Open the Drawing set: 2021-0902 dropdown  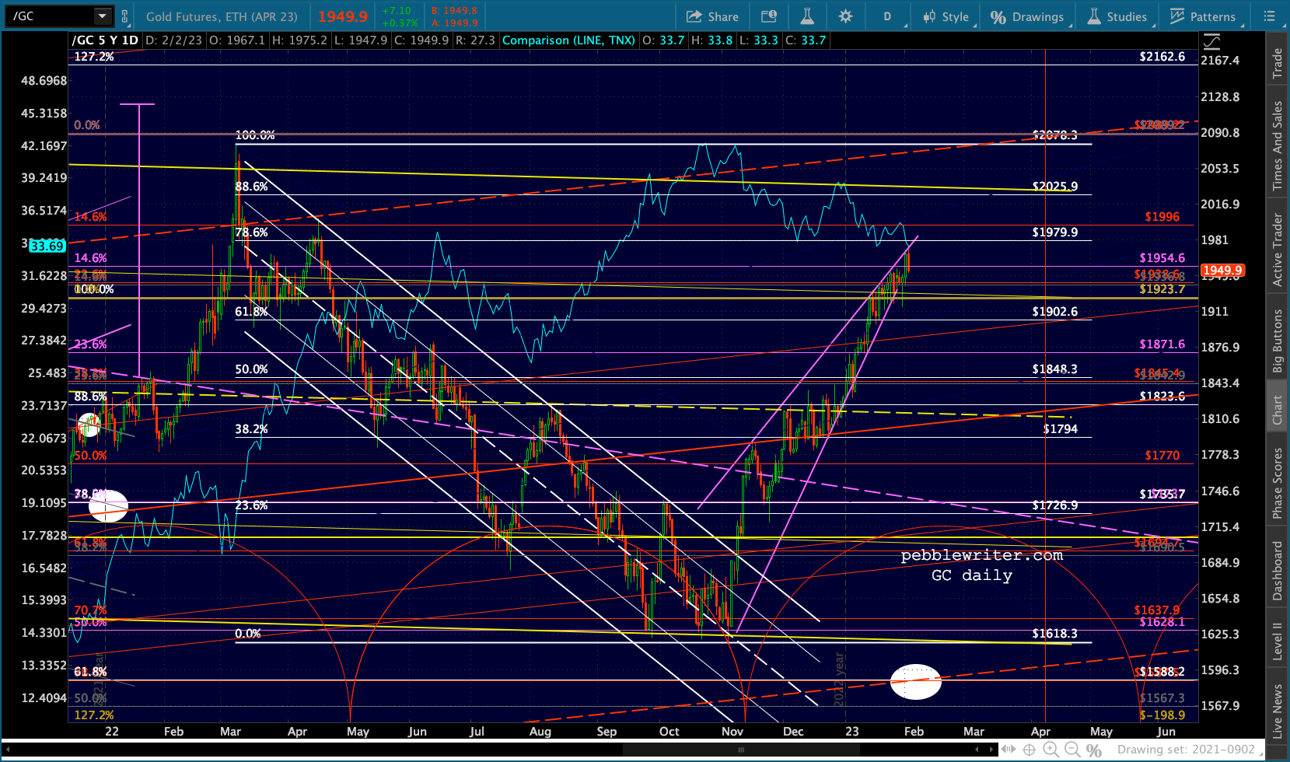point(1191,750)
